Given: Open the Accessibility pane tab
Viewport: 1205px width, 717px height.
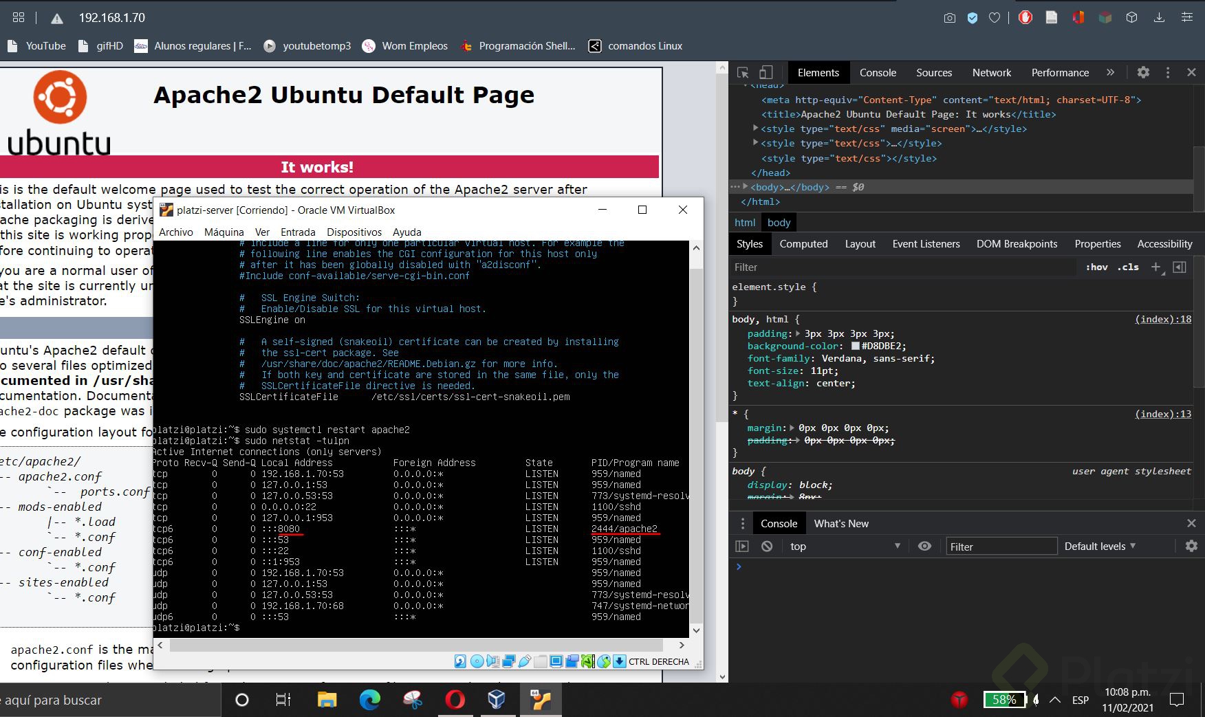Looking at the screenshot, I should (1164, 243).
